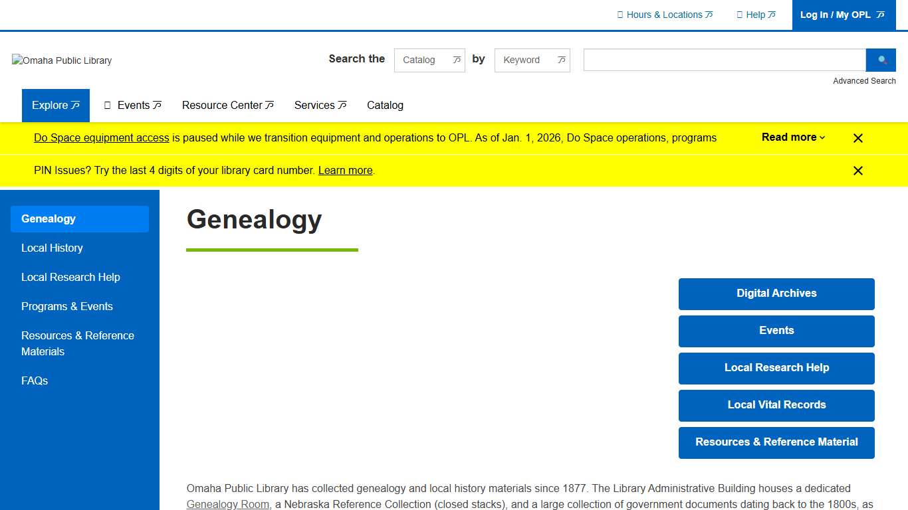Click the external-link arrow on Log In / My OPL
908x510 pixels.
point(881,15)
